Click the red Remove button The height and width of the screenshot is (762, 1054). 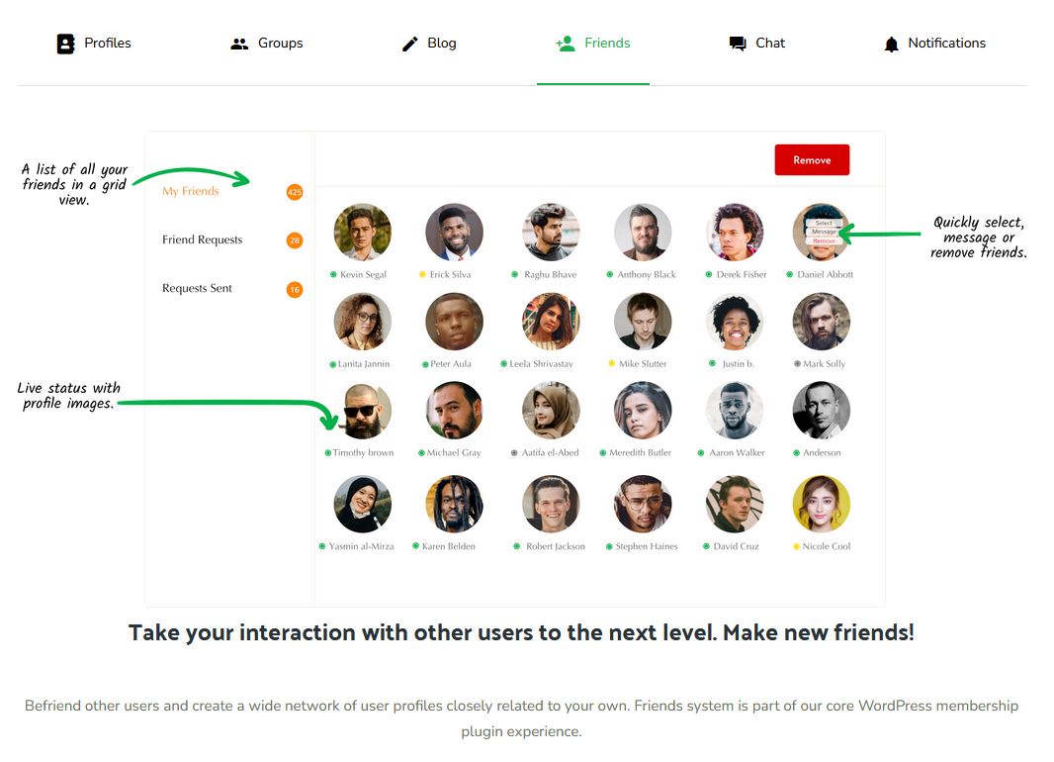(812, 160)
